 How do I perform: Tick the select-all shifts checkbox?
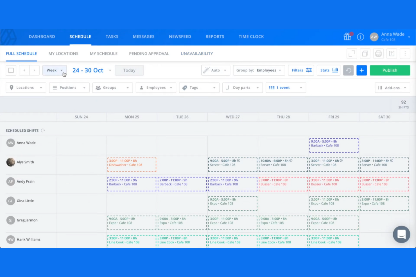click(11, 70)
